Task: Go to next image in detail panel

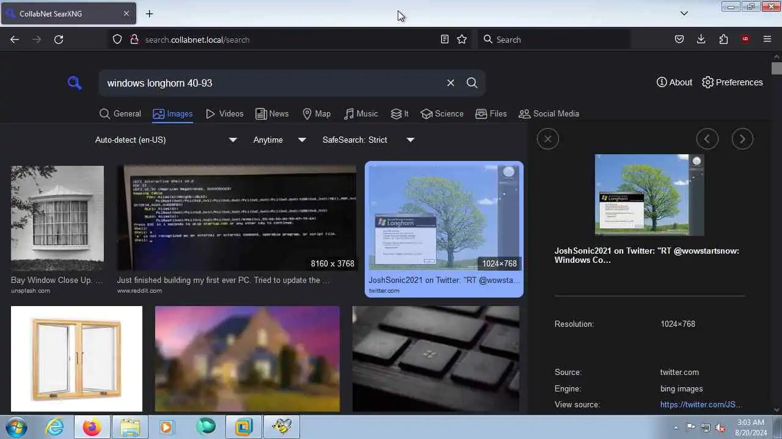Action: (x=742, y=139)
